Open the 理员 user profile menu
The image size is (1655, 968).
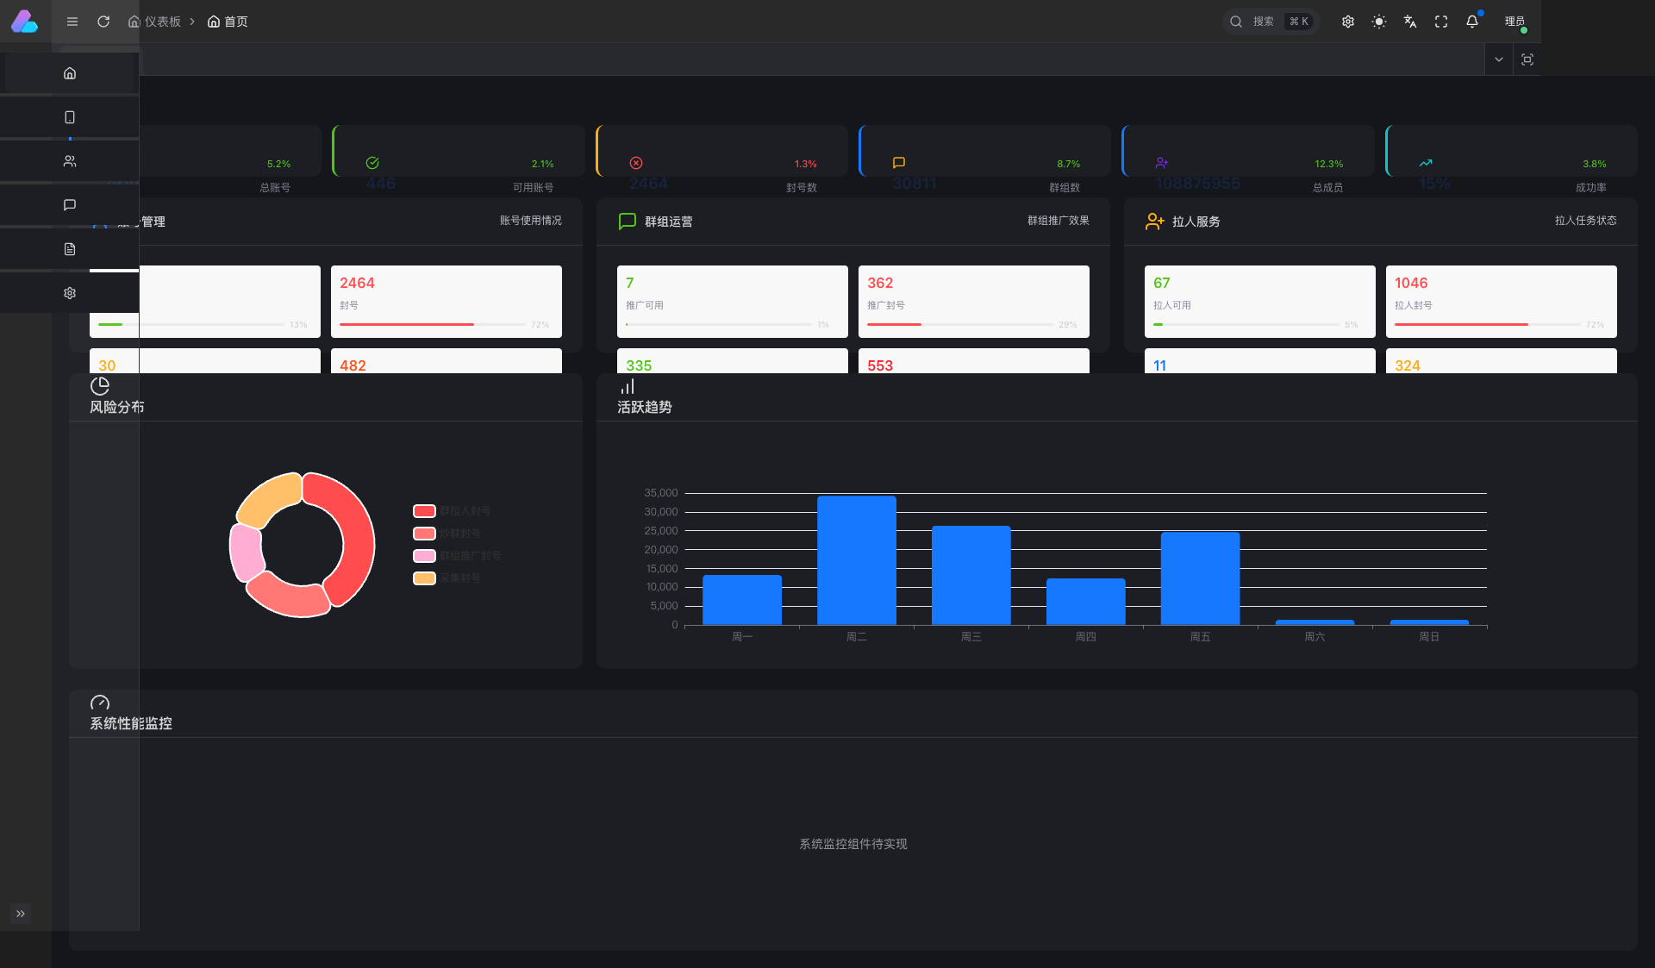point(1514,22)
